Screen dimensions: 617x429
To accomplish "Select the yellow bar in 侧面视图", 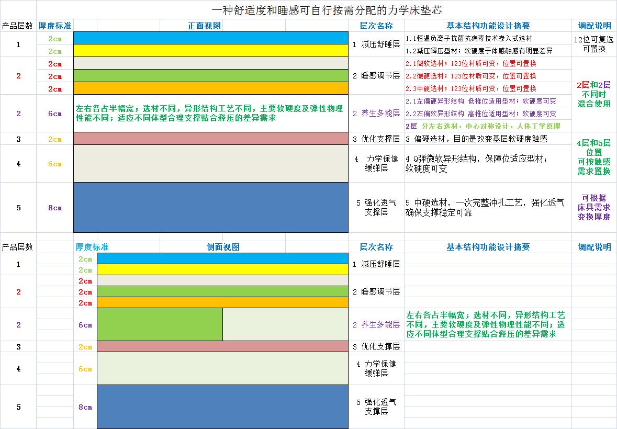I will point(222,269).
